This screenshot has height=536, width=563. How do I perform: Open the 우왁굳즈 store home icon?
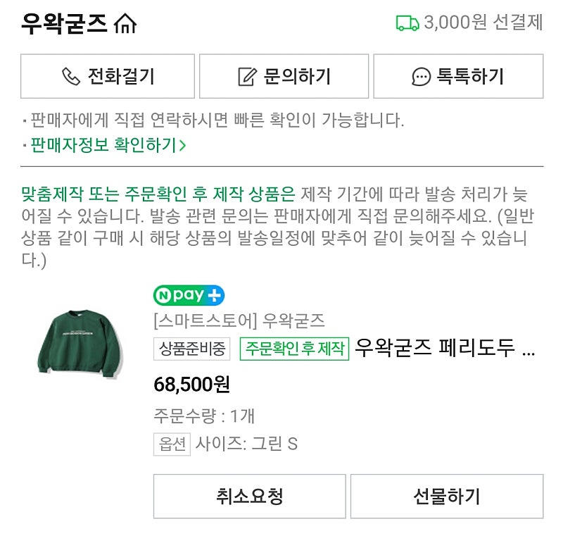pyautogui.click(x=125, y=24)
